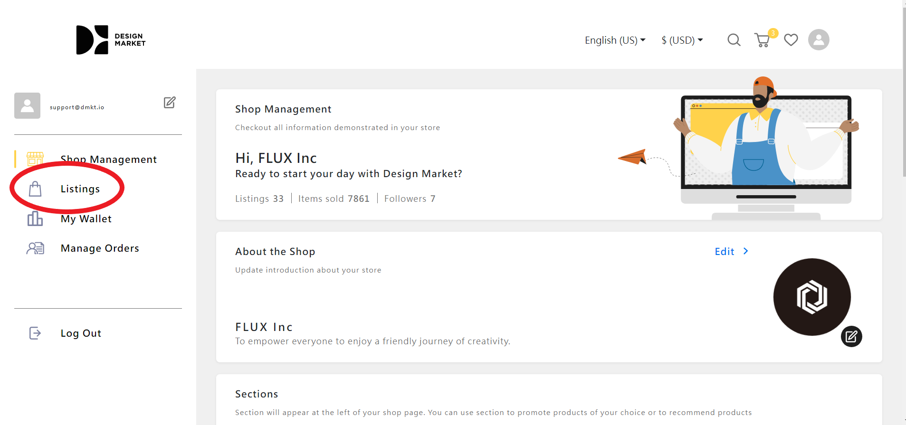Click the user account avatar in header

click(x=819, y=40)
